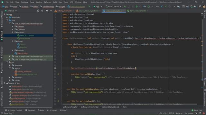Click CRLF line separator in status bar
This screenshot has height=115, width=206.
click(x=165, y=113)
